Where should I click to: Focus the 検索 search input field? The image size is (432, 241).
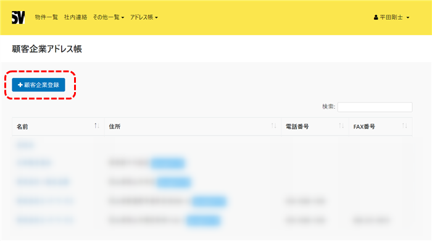(375, 107)
